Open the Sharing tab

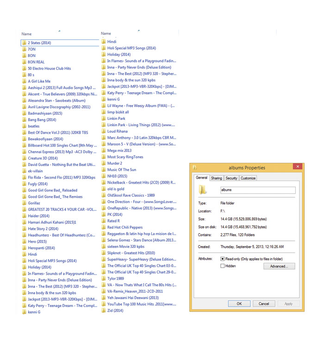pyautogui.click(x=217, y=178)
